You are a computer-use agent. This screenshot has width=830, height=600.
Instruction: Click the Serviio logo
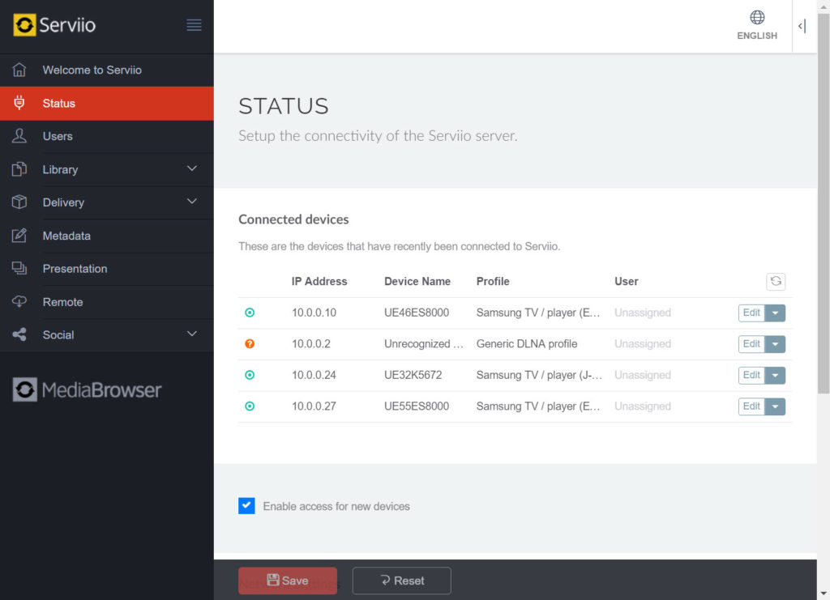pyautogui.click(x=54, y=25)
